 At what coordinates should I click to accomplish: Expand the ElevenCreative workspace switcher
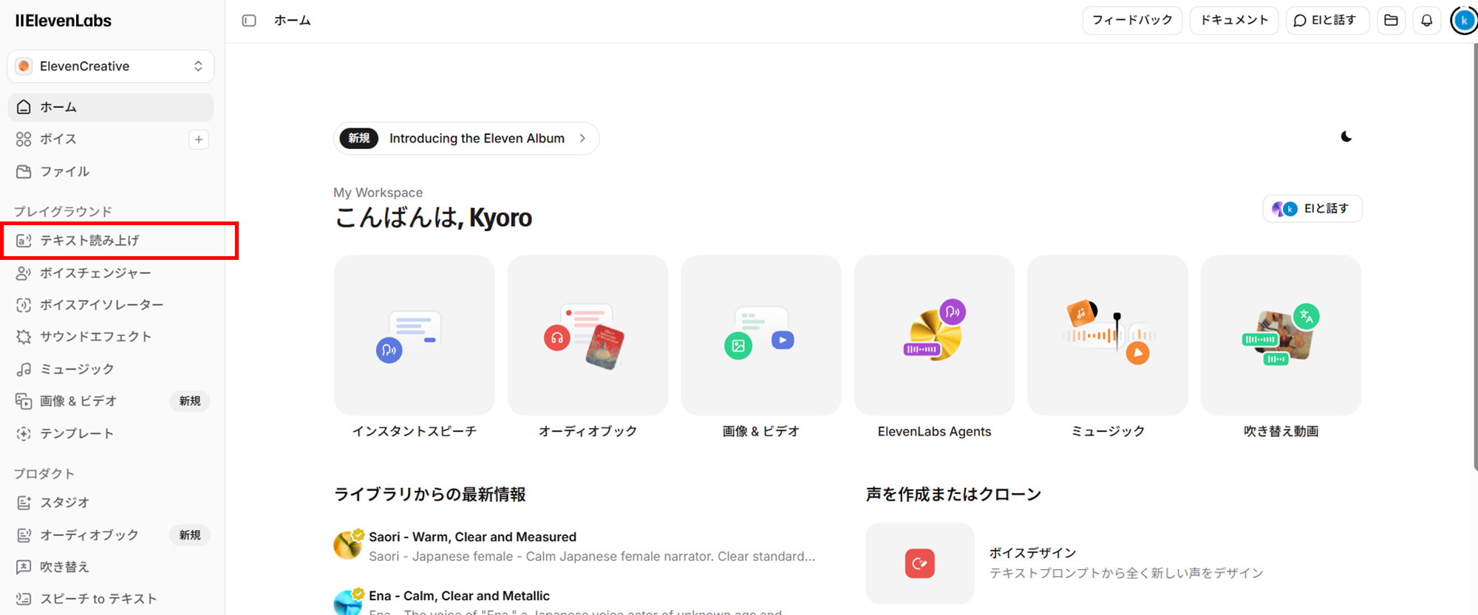click(111, 66)
